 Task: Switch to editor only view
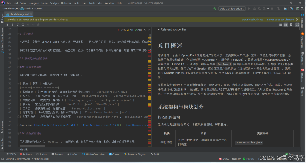pyautogui.click(x=280, y=25)
